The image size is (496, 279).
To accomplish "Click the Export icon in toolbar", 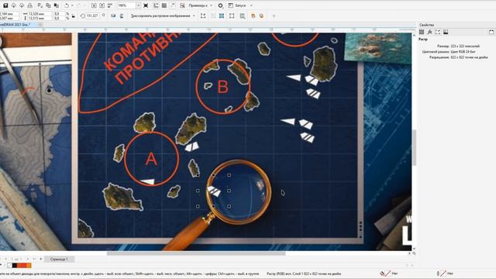I will tap(102, 5).
